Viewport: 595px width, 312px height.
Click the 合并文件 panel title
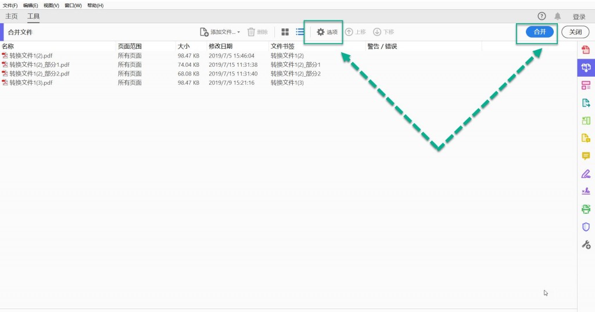20,33
